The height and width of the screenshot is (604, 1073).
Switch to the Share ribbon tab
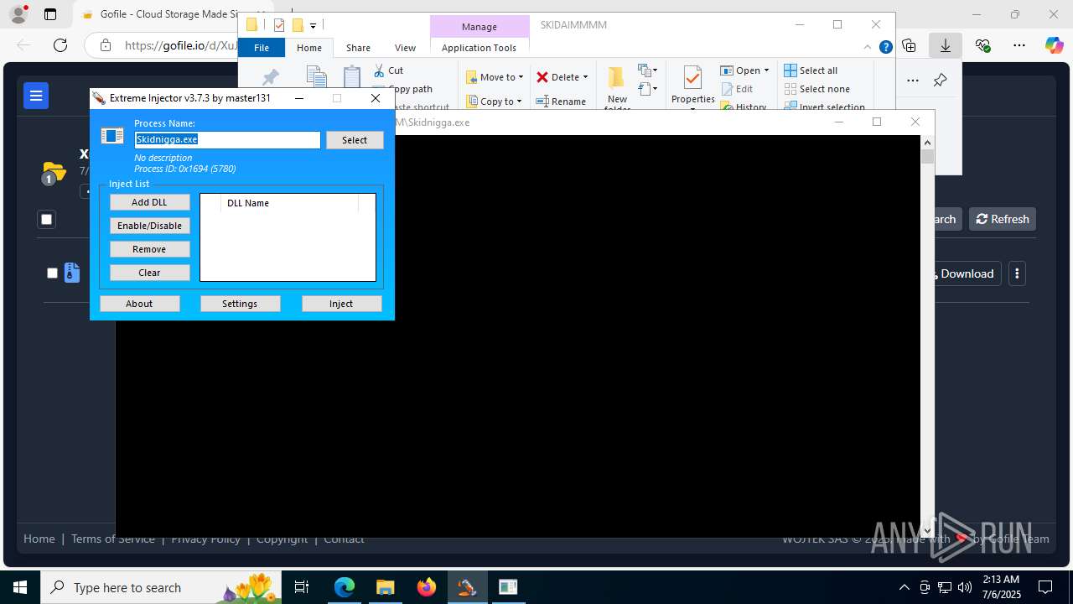(x=358, y=48)
